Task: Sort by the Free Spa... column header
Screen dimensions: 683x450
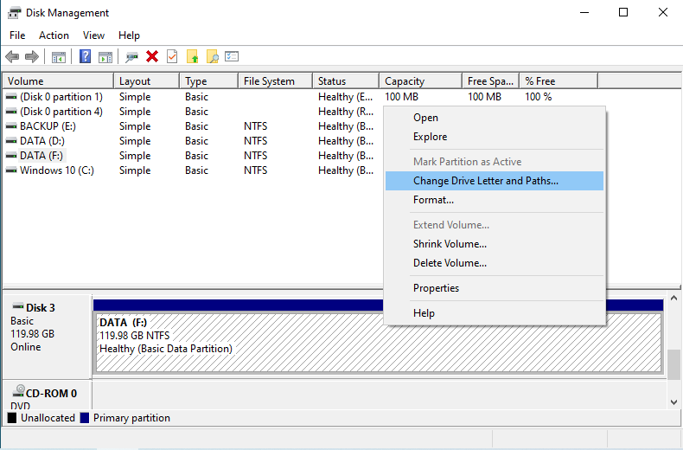Action: pyautogui.click(x=491, y=81)
